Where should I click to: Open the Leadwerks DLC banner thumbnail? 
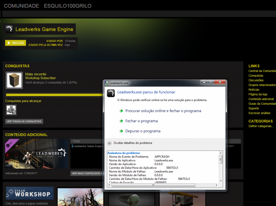point(36,154)
